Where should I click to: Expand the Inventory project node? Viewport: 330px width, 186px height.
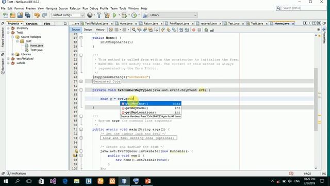[x=8, y=28]
